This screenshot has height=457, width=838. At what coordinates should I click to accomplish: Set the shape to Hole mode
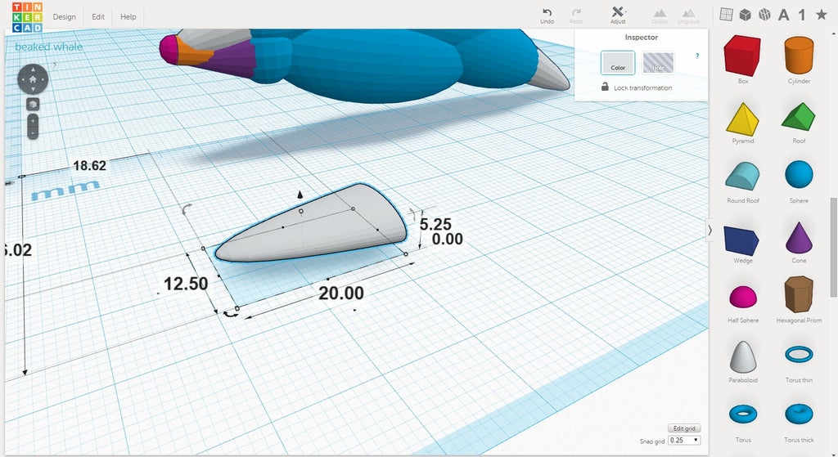(659, 62)
